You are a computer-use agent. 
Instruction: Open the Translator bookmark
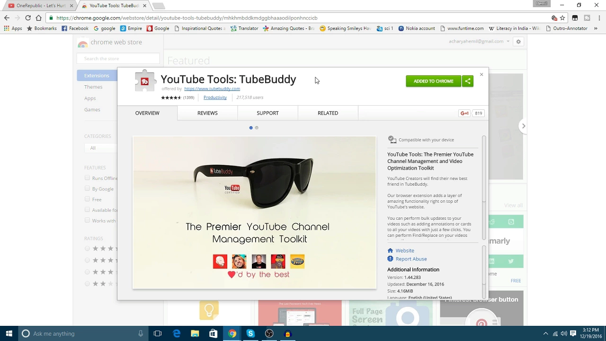244,28
